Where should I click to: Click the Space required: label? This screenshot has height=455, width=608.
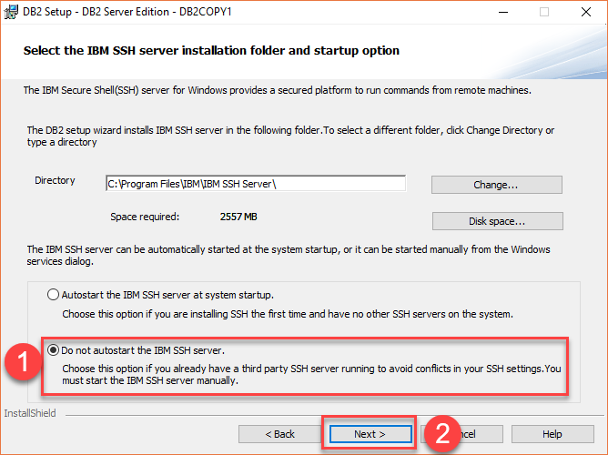tap(145, 217)
